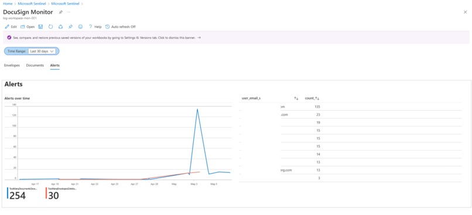
Task: Switch to the Envelopes tab
Action: [x=12, y=66]
